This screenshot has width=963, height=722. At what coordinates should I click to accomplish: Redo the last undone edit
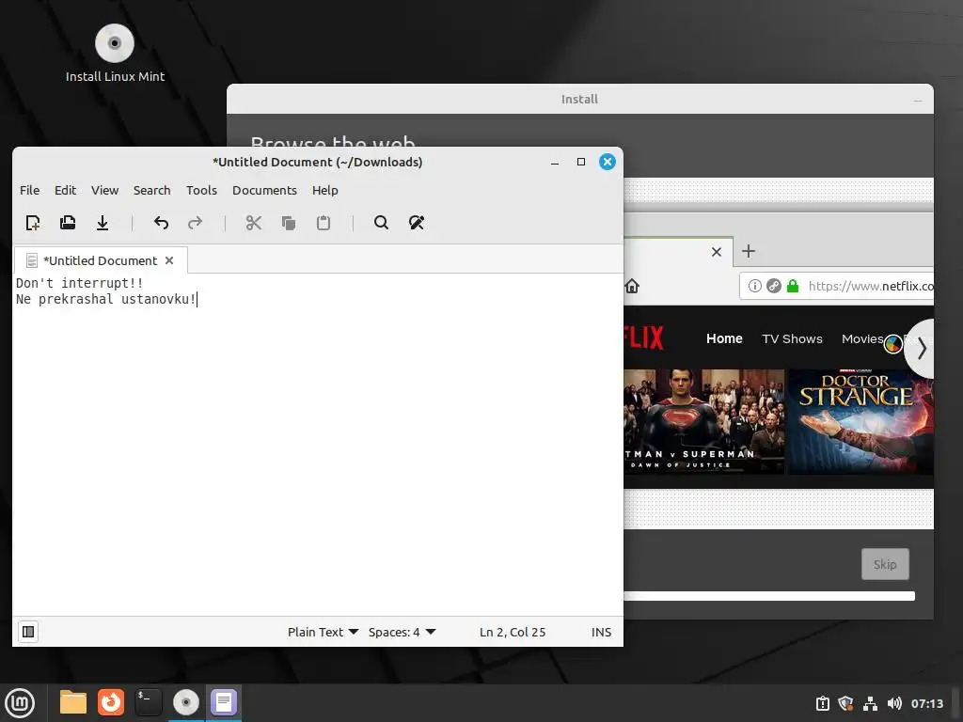point(196,223)
